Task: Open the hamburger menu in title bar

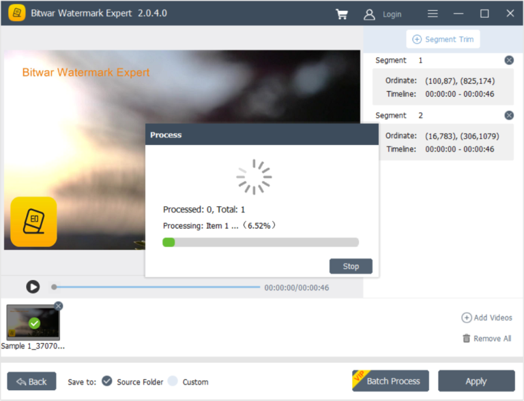Action: pyautogui.click(x=433, y=14)
